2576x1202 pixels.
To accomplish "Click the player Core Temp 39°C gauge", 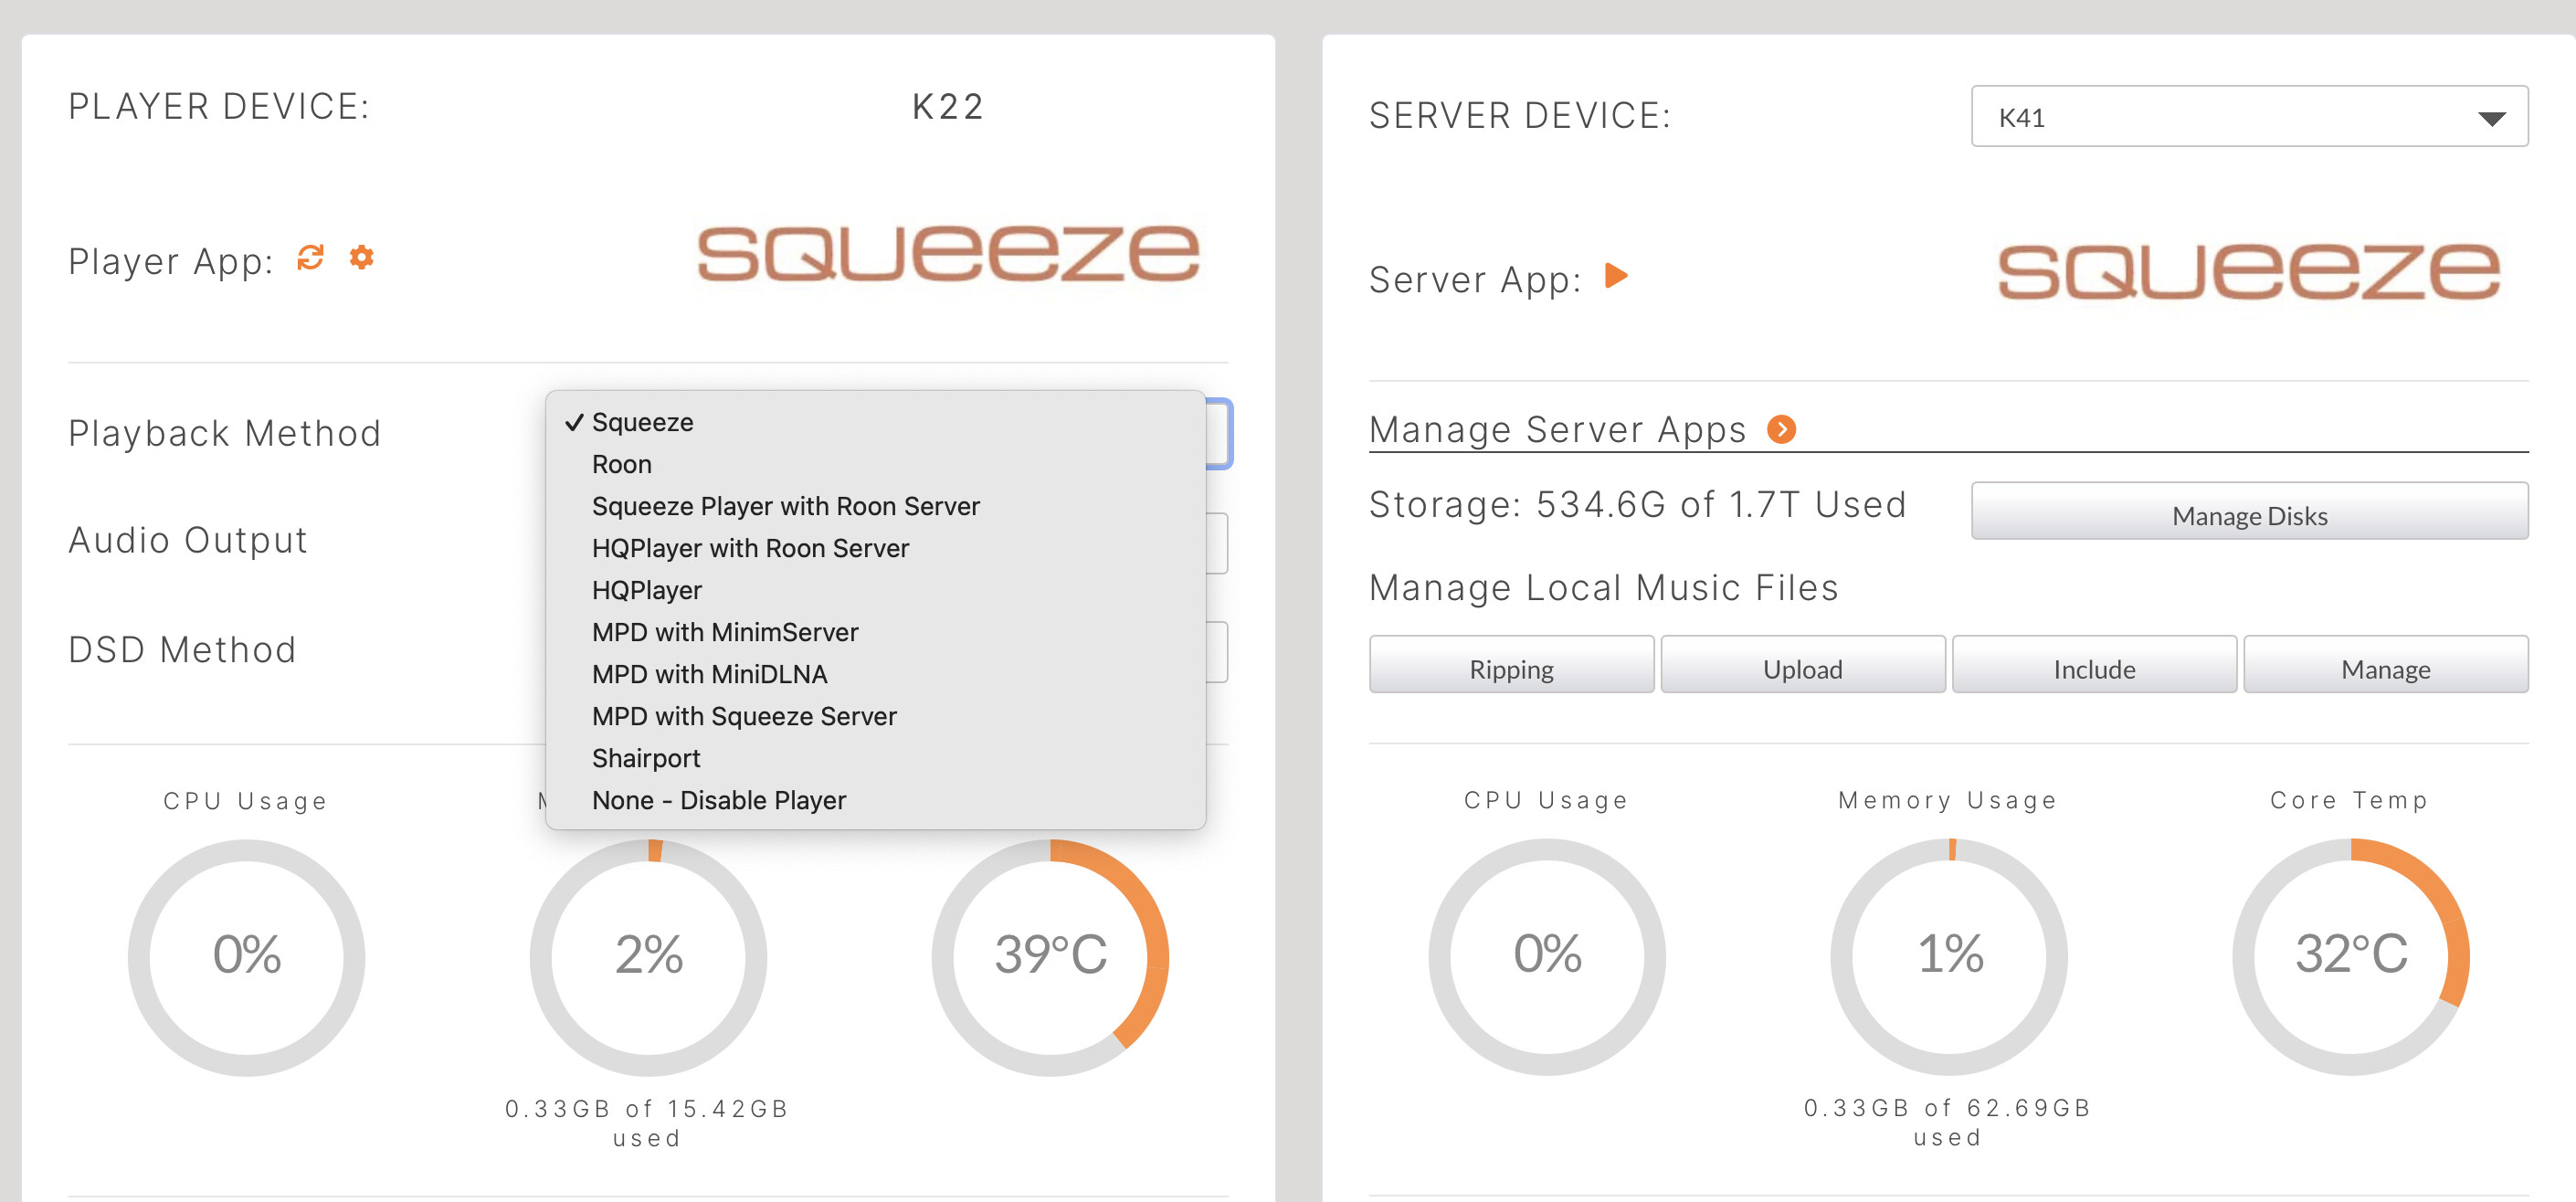I will coord(1050,957).
